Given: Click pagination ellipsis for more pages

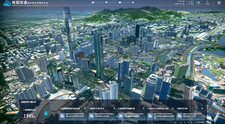Looking at the screenshot, I should click(195, 122).
